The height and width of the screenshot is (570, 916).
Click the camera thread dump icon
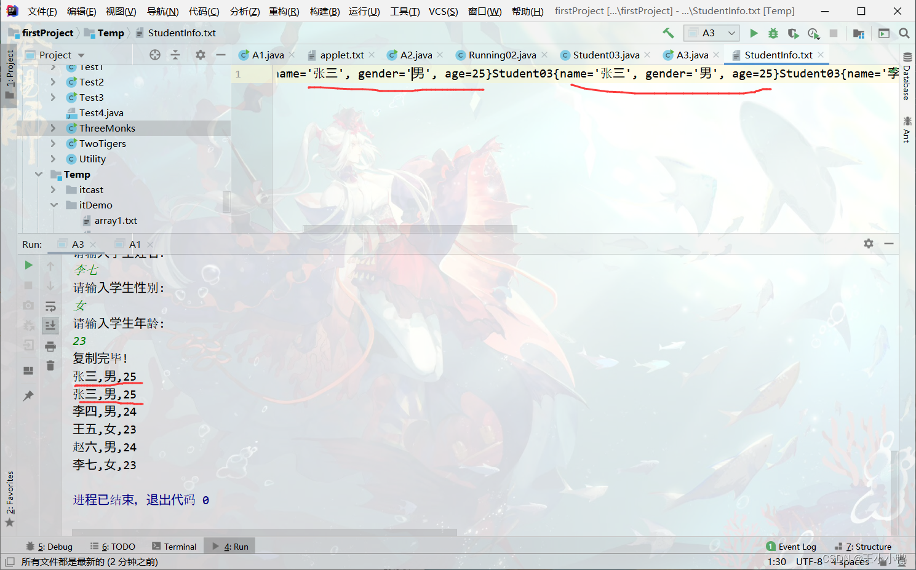(28, 305)
